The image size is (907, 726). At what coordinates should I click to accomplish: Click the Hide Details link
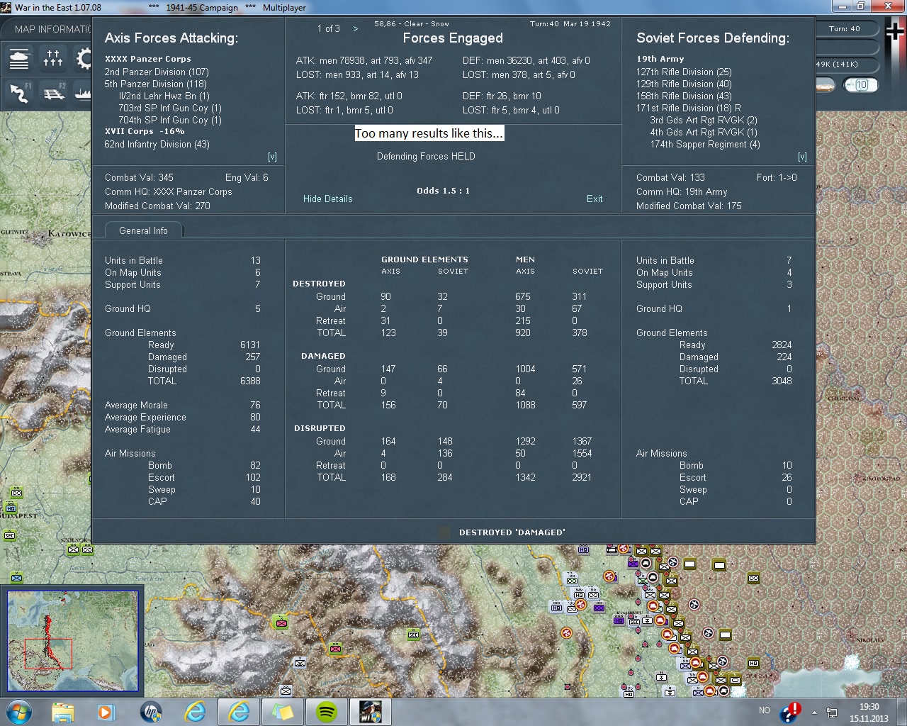click(327, 199)
